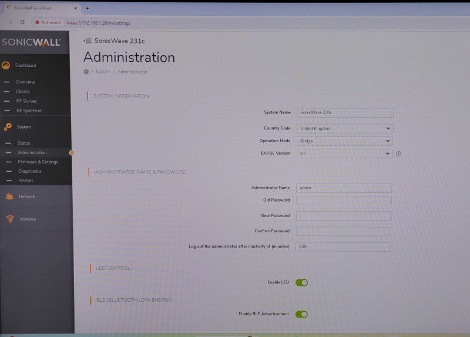Click the BLE (BLUETOOTH LOW ENERGY) heading
The image size is (470, 337).
135,300
